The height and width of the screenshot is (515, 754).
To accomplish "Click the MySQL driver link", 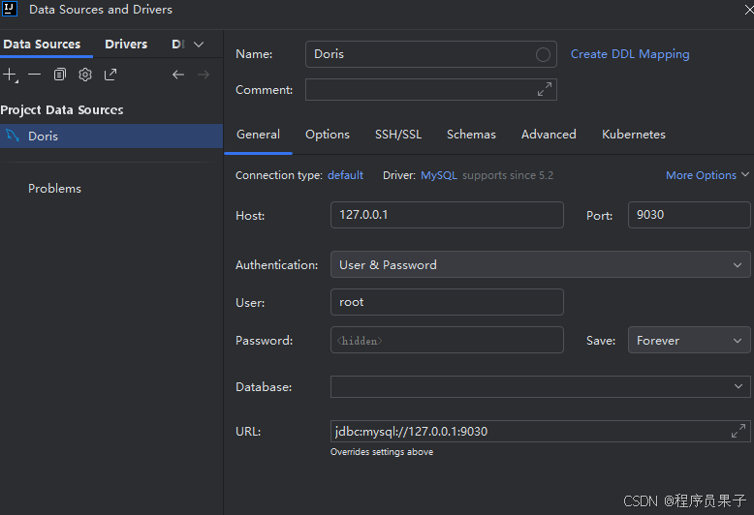I will coord(439,175).
